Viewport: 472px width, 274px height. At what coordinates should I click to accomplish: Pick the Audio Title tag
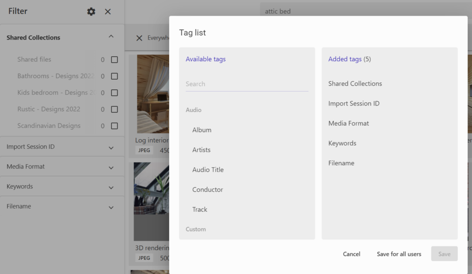point(208,169)
